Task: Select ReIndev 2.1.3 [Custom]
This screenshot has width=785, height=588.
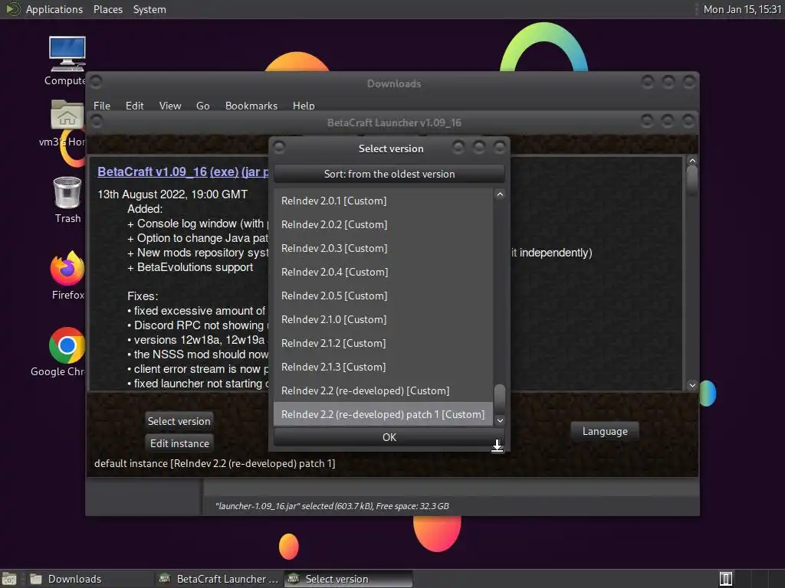Action: [x=383, y=367]
